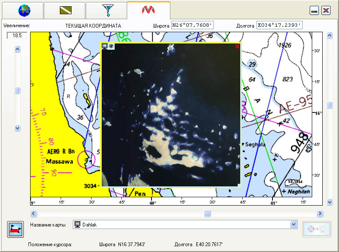Open the globe tab
This screenshot has width=339, height=252.
(x=23, y=10)
